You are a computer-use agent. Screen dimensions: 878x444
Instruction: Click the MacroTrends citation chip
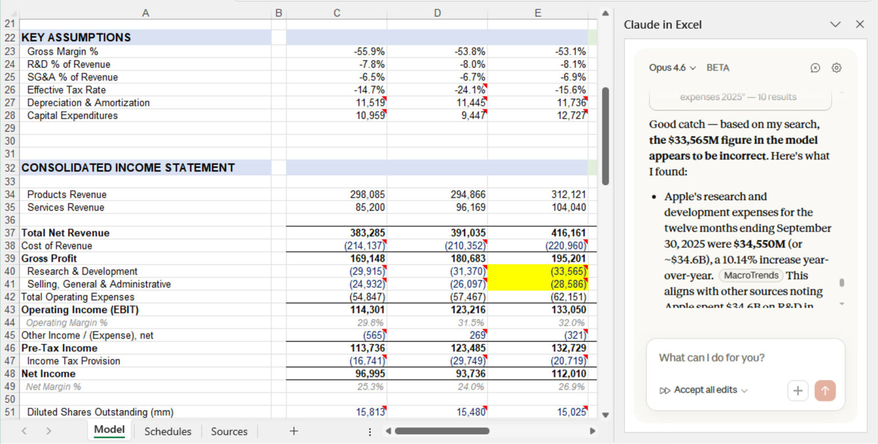751,276
